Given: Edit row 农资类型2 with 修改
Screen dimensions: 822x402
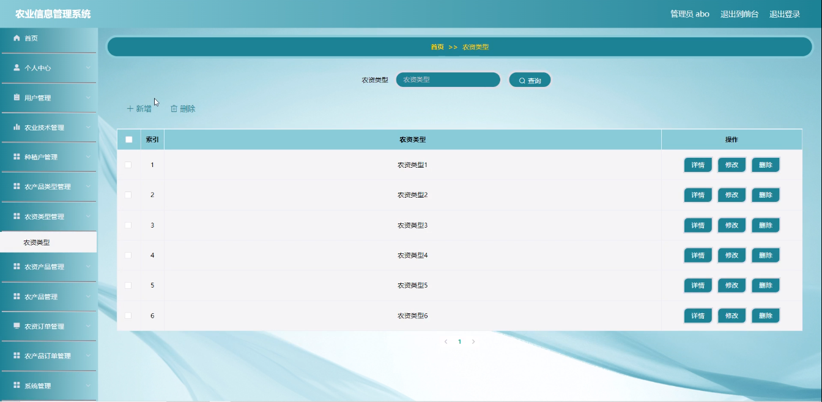Looking at the screenshot, I should point(731,195).
